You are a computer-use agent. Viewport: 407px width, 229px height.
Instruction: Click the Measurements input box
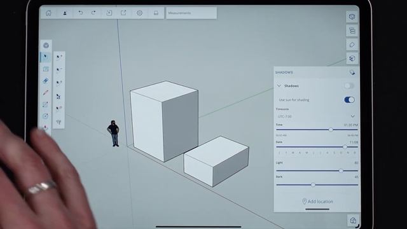(191, 13)
